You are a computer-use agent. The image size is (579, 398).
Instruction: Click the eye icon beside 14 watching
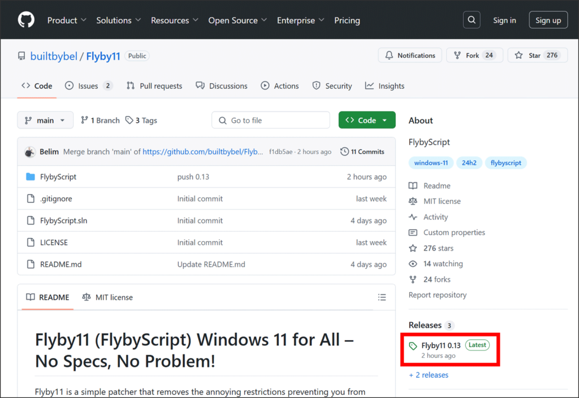tap(413, 264)
